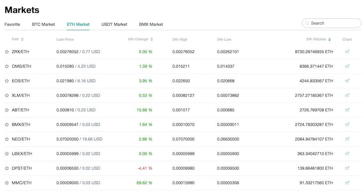Screen dimensions: 364x192
Task: Open chart for OMG/ETH pair
Action: tap(347, 66)
